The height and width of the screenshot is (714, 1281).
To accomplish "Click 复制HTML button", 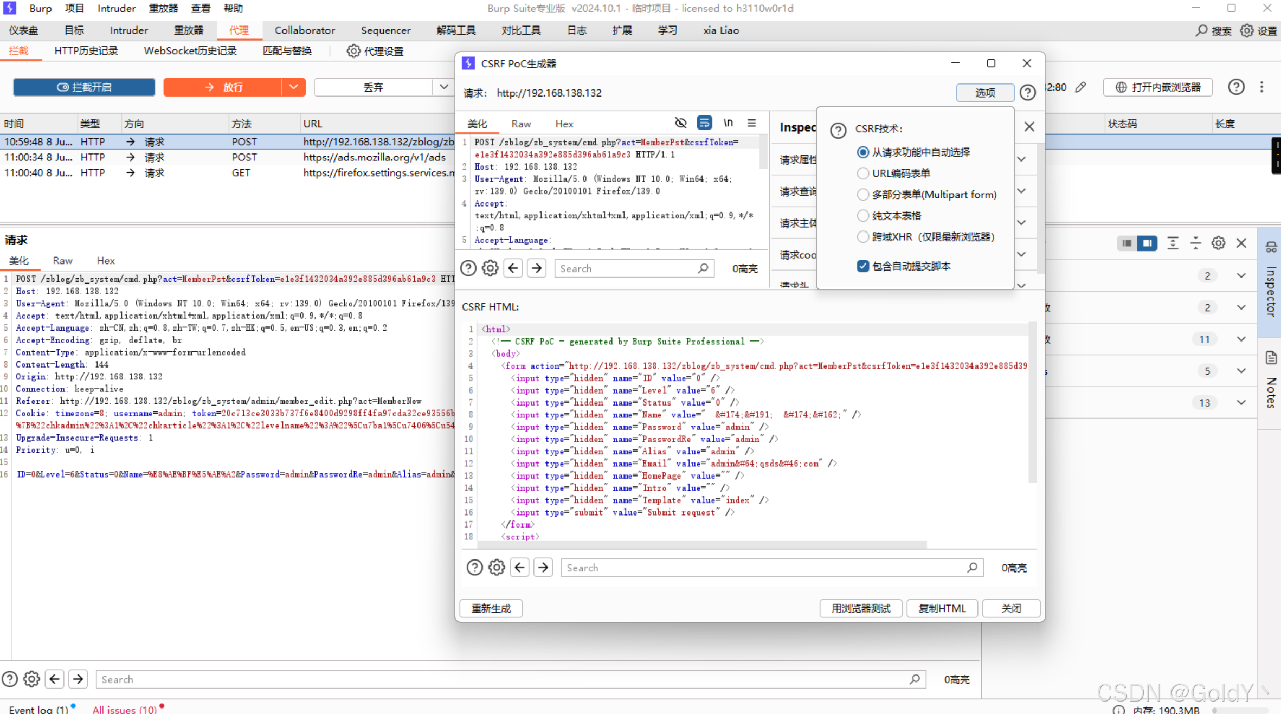I will click(942, 608).
